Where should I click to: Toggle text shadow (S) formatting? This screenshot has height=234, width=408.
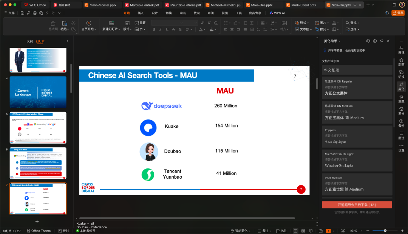[x=180, y=29]
